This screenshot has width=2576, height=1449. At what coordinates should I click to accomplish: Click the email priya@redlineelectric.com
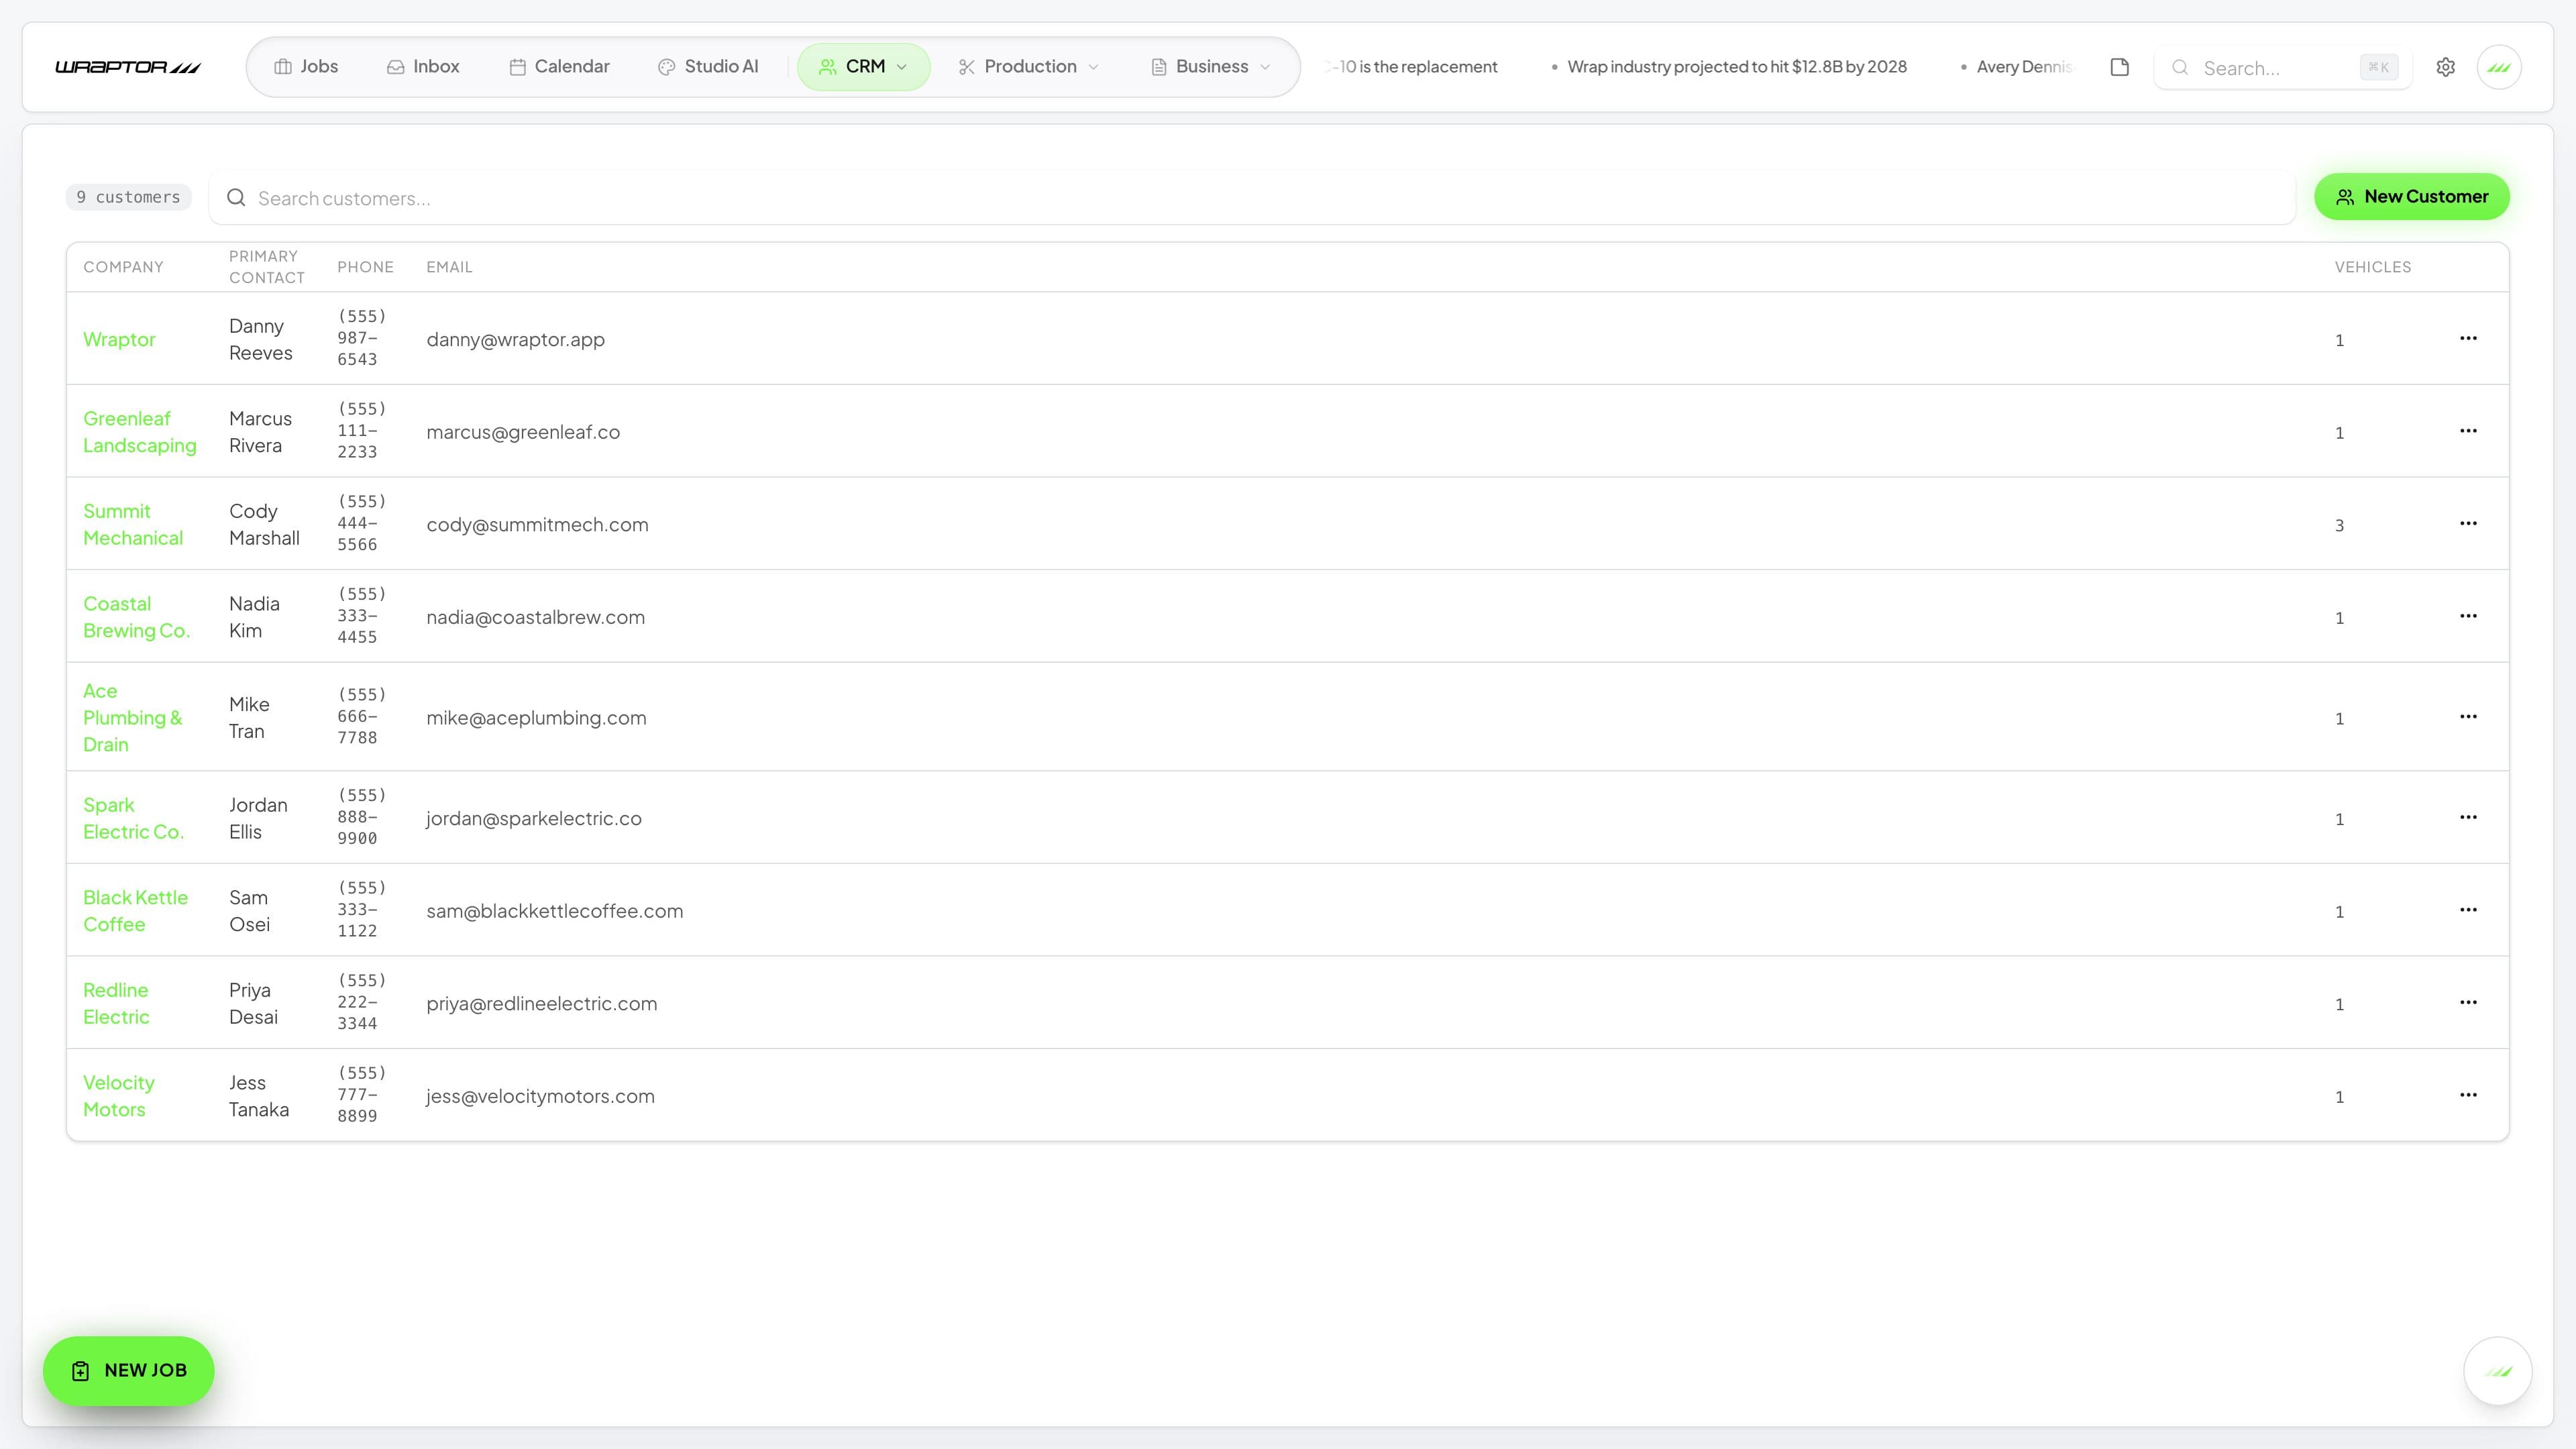coord(541,1004)
